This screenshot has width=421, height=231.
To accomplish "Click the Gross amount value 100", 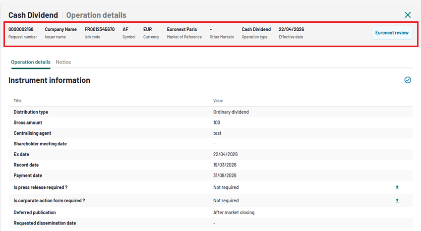I will [x=217, y=122].
